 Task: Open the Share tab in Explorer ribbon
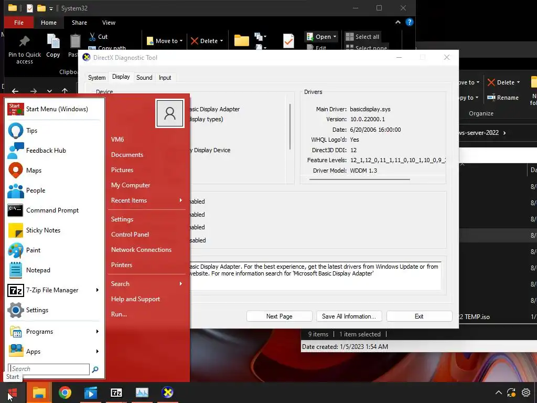pos(79,23)
